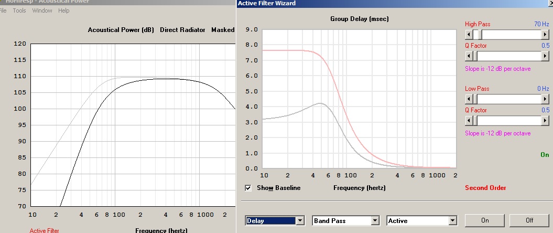Viewport: 553px width, 233px height.
Task: Click the Group Delay (msec) chart title
Action: point(360,19)
